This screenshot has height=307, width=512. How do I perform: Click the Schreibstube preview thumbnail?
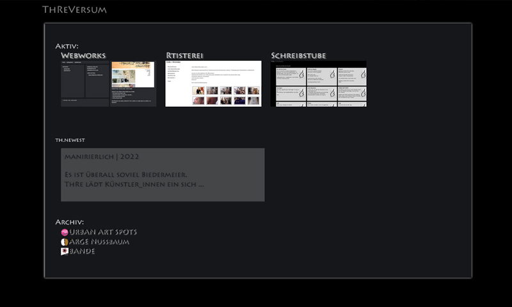point(319,84)
